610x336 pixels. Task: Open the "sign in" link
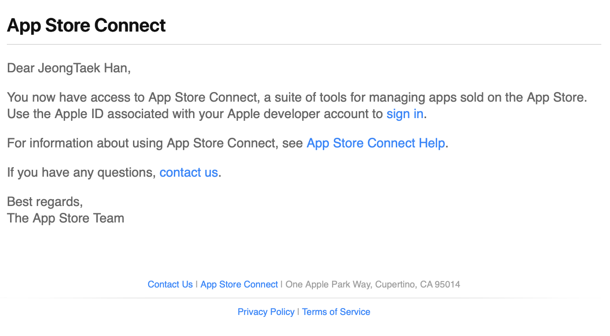[x=405, y=114]
